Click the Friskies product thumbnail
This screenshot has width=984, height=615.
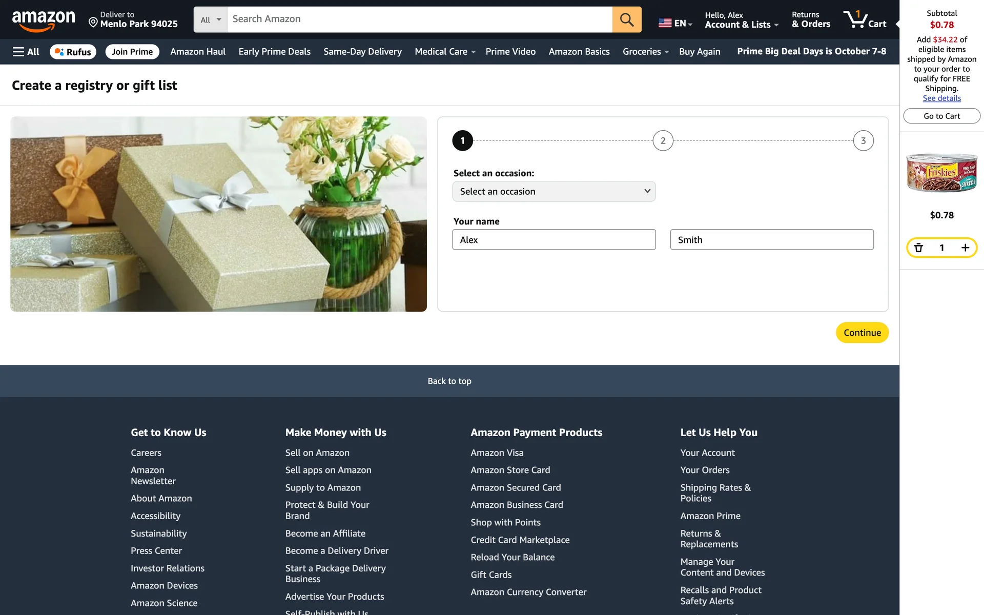pos(941,173)
